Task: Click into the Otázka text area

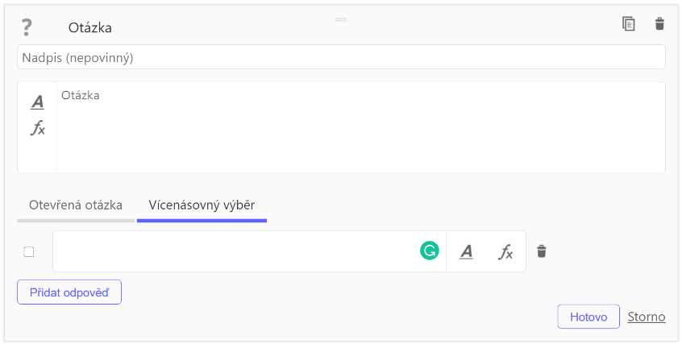Action: point(361,127)
